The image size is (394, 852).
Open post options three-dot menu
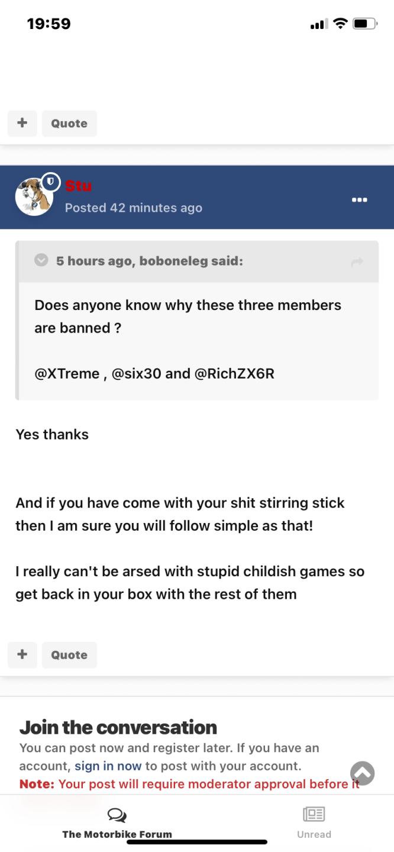tap(359, 200)
